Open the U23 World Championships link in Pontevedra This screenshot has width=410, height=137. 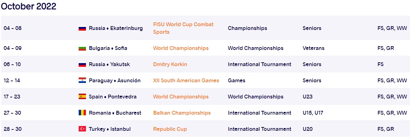[181, 96]
